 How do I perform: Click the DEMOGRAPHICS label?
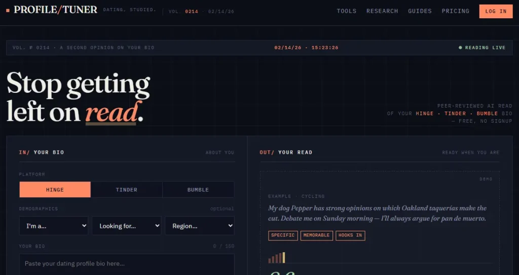click(39, 209)
